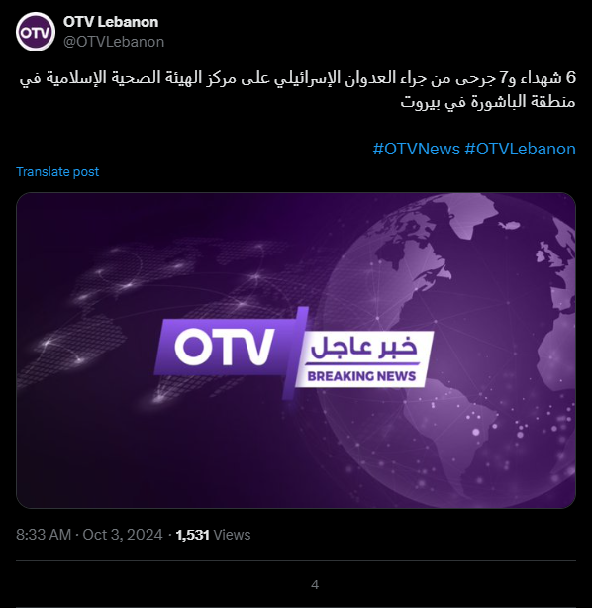Screen dimensions: 592x608
Task: Click the 1,531 view count number
Action: pos(192,535)
